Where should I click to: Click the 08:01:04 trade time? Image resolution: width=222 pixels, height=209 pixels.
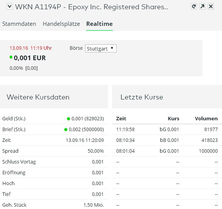125,151
